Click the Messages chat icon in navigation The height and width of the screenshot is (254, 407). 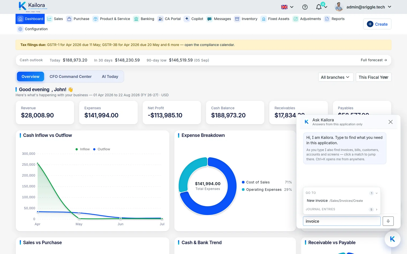[x=209, y=19]
